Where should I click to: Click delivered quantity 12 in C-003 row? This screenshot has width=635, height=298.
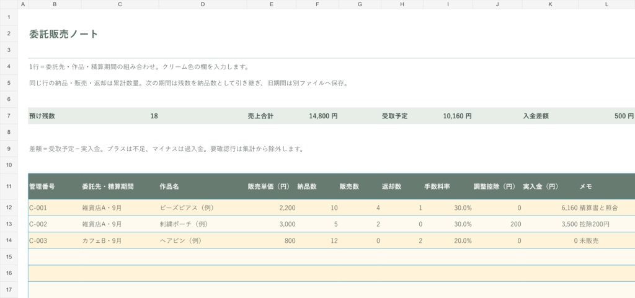(317, 240)
